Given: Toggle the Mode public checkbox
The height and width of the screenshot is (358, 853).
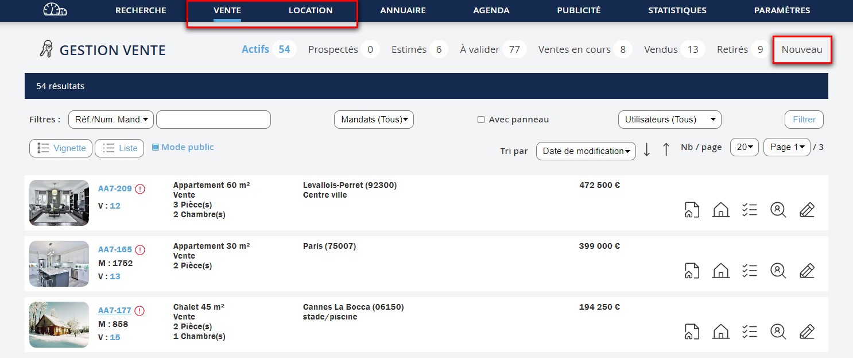Looking at the screenshot, I should coord(156,147).
